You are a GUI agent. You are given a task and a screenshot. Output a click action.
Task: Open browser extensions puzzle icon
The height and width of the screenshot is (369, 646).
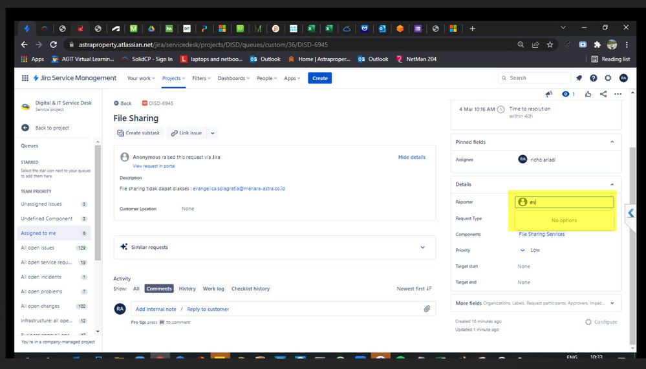point(597,45)
